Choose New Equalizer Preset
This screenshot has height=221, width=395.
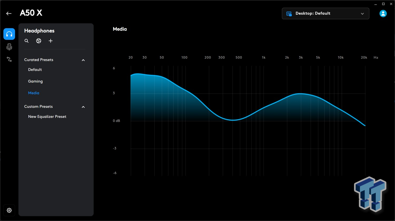click(x=47, y=117)
